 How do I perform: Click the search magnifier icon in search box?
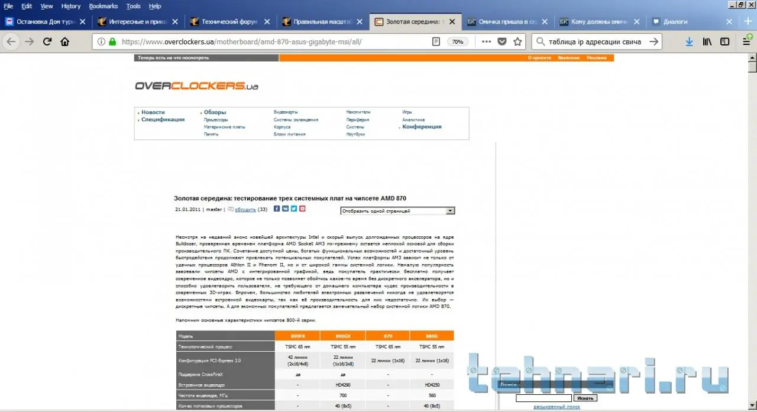pyautogui.click(x=541, y=42)
